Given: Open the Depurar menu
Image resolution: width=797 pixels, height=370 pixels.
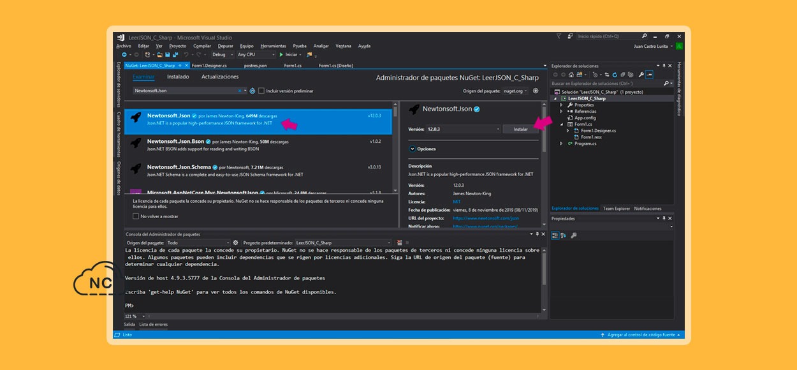Looking at the screenshot, I should pyautogui.click(x=225, y=46).
